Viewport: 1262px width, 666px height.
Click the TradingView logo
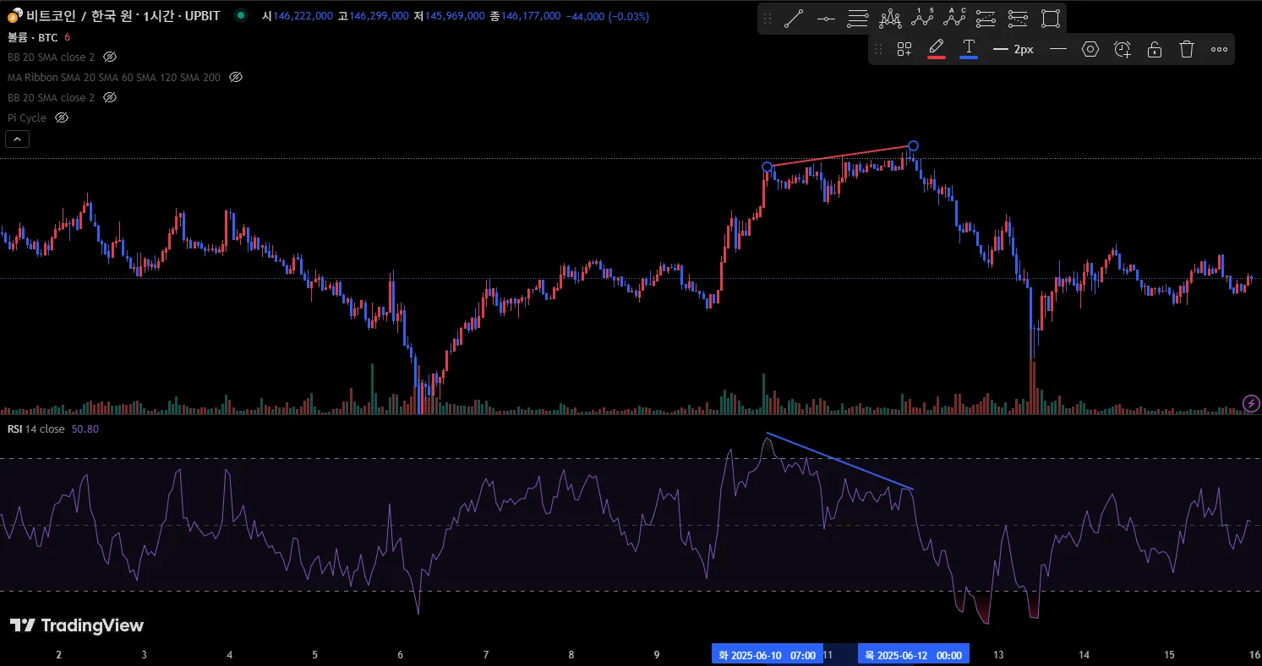(x=77, y=625)
